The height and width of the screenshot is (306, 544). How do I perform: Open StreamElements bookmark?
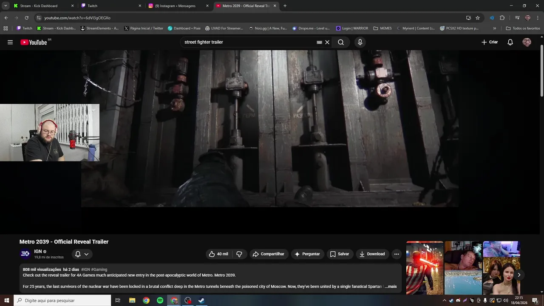coord(99,28)
